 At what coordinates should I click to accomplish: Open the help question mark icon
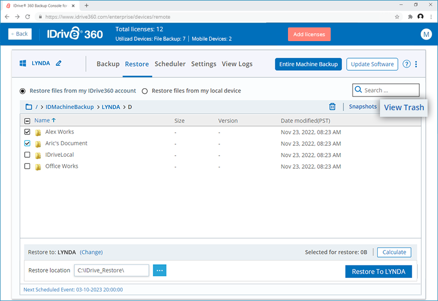(406, 64)
